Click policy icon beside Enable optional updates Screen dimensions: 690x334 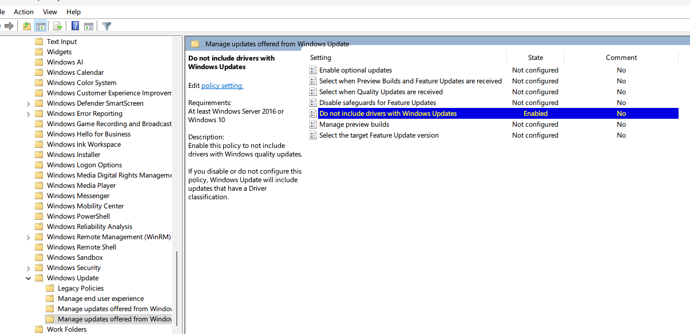pyautogui.click(x=313, y=70)
